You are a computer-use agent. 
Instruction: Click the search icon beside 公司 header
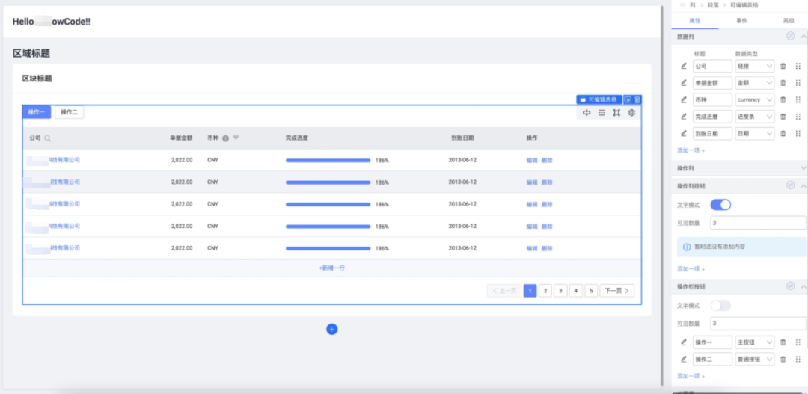click(x=48, y=138)
